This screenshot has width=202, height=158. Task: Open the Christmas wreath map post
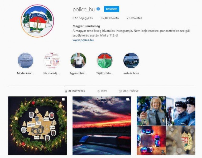[37, 126]
